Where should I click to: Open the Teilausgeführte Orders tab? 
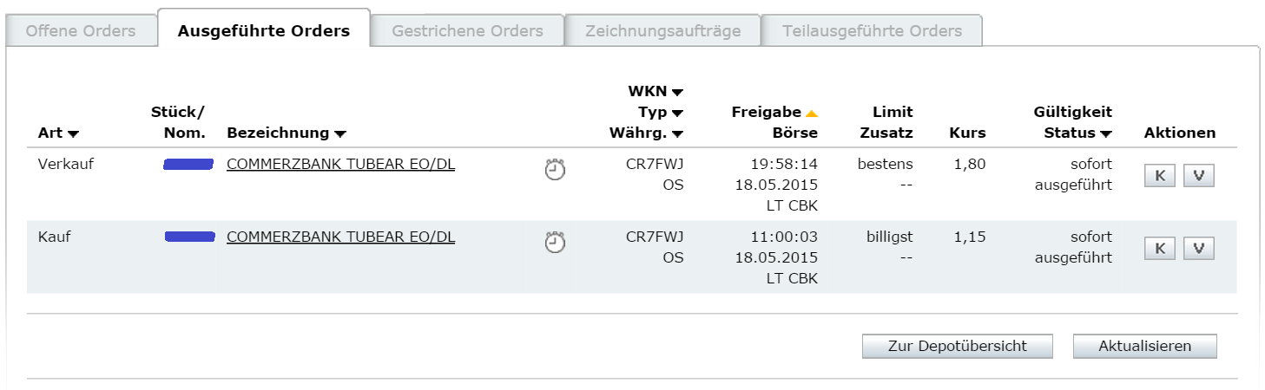872,31
